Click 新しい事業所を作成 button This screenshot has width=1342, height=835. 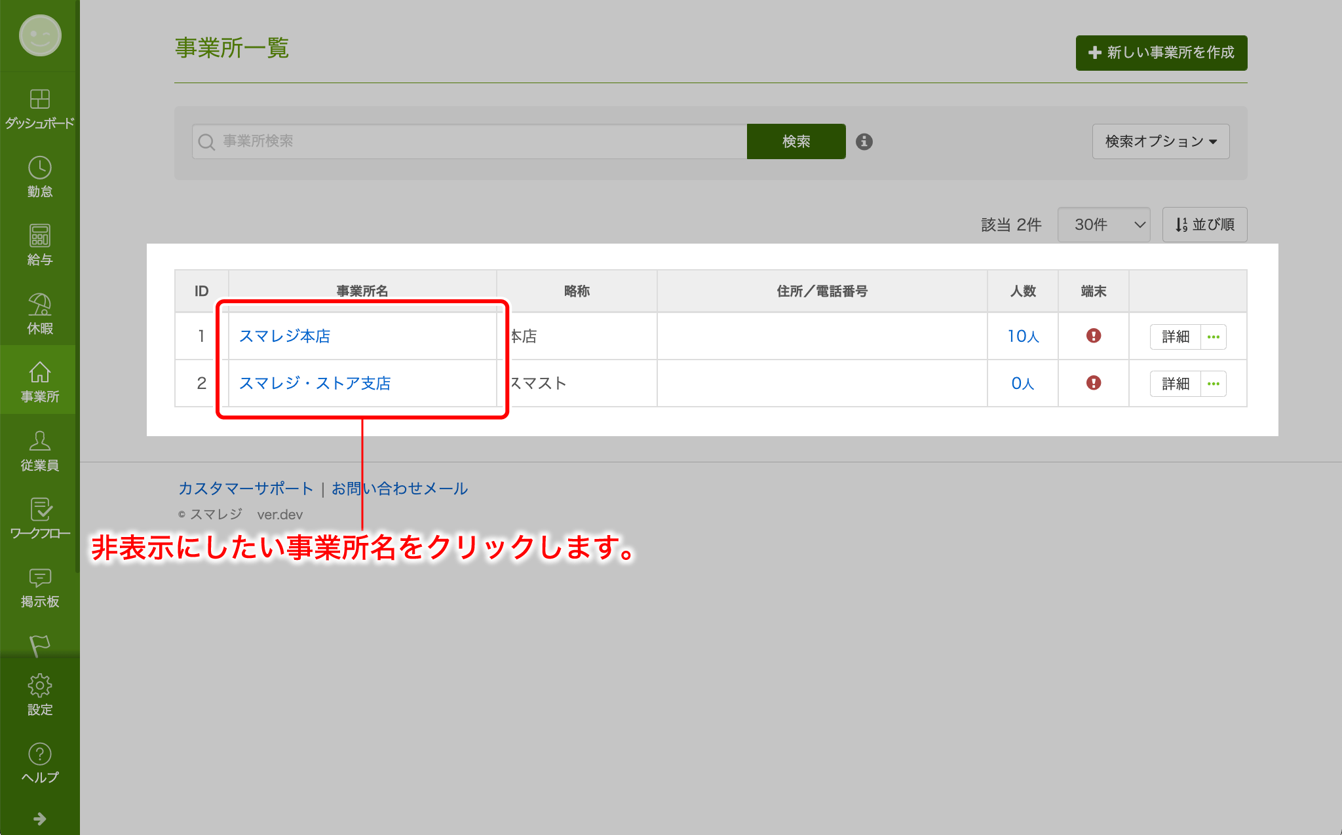tap(1161, 52)
